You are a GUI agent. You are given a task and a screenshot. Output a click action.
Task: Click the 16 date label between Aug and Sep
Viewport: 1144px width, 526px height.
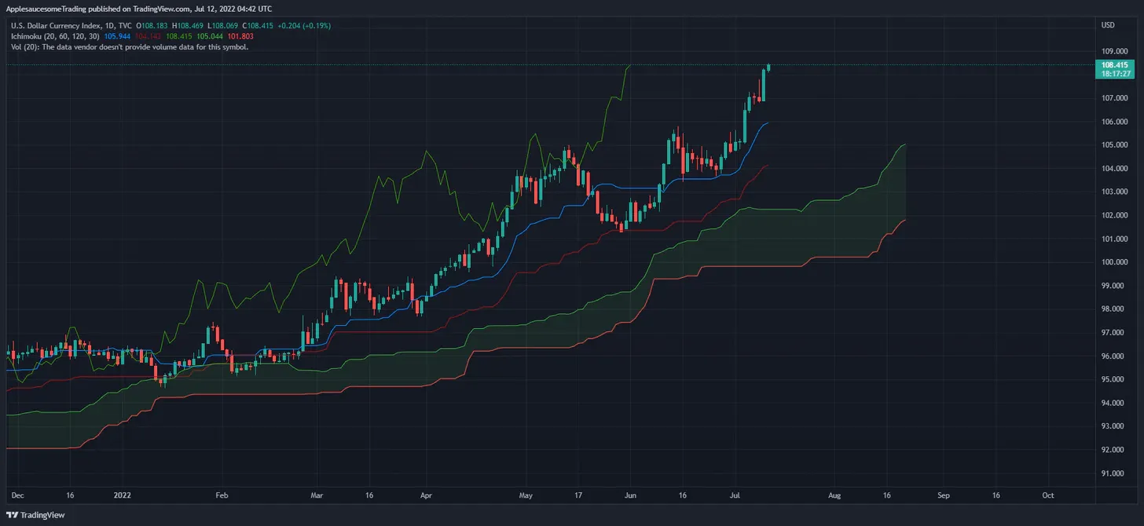(x=886, y=496)
